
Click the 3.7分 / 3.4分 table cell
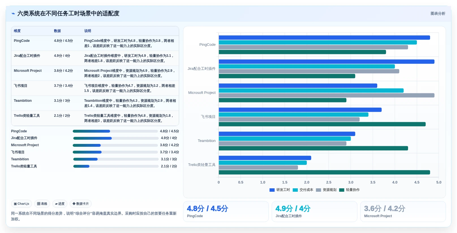[x=63, y=86]
